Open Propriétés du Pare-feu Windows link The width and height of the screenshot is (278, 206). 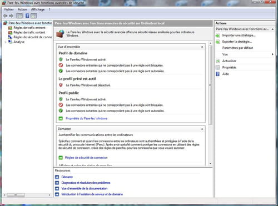86,118
